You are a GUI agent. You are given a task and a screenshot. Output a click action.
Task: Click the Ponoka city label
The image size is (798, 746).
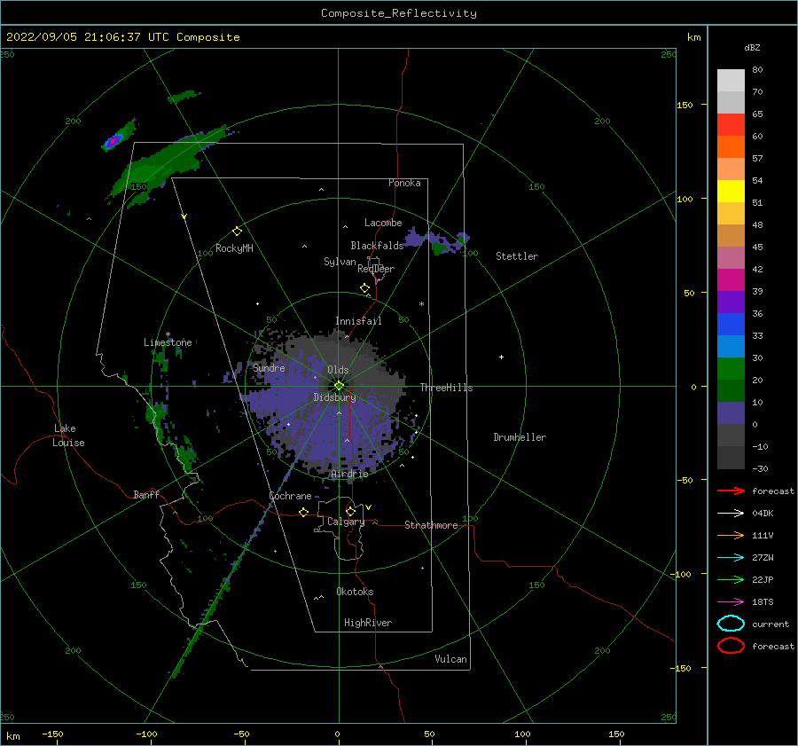click(404, 183)
